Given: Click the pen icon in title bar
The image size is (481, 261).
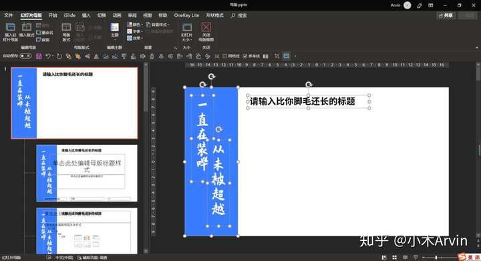Looking at the screenshot, I should pyautogui.click(x=420, y=5).
